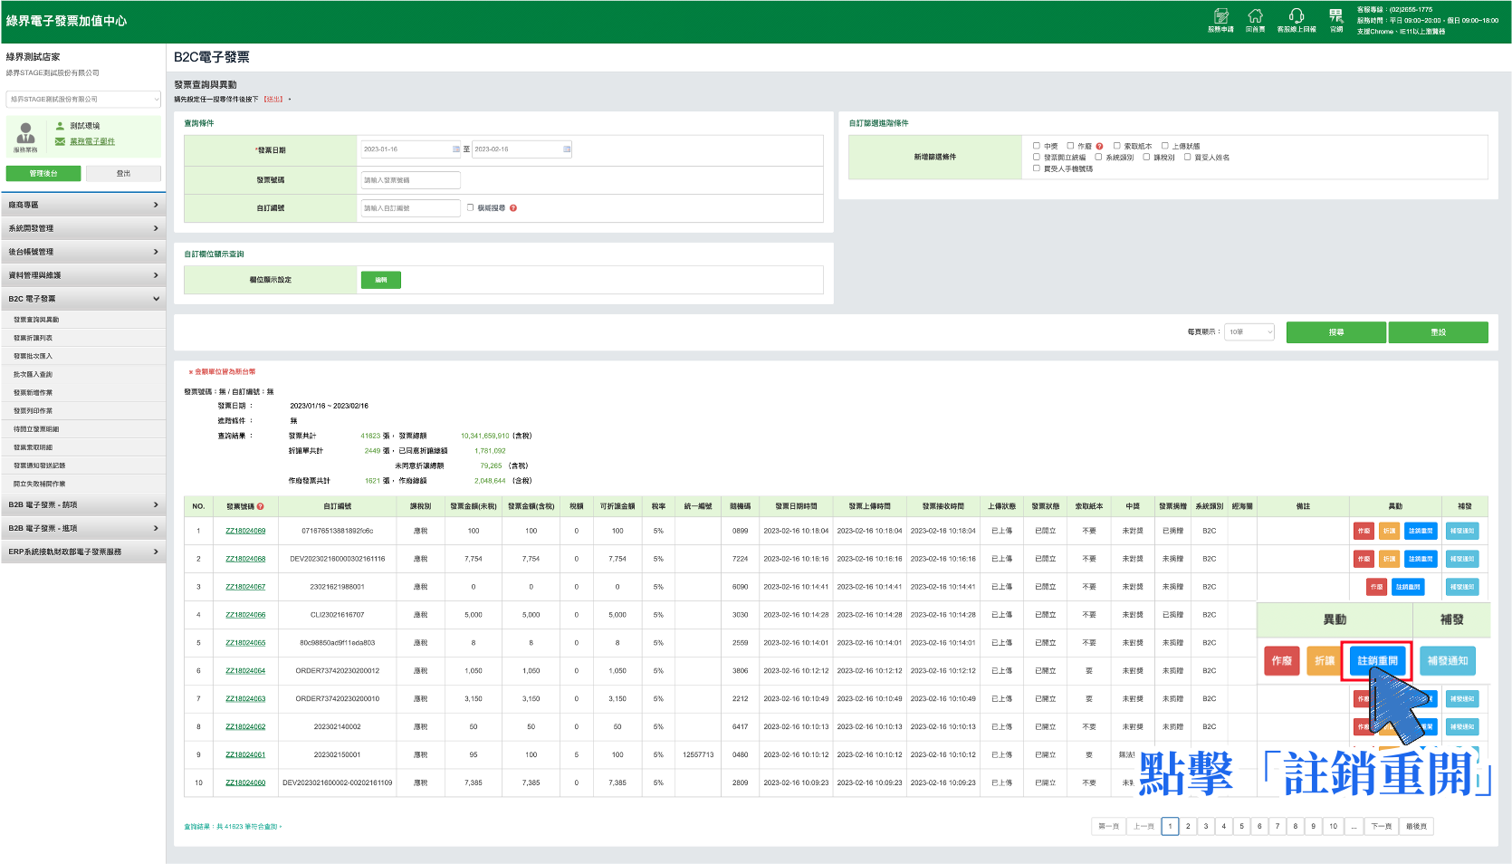The image size is (1512, 864).
Task: Open the start date calendar picker icon
Action: (455, 149)
